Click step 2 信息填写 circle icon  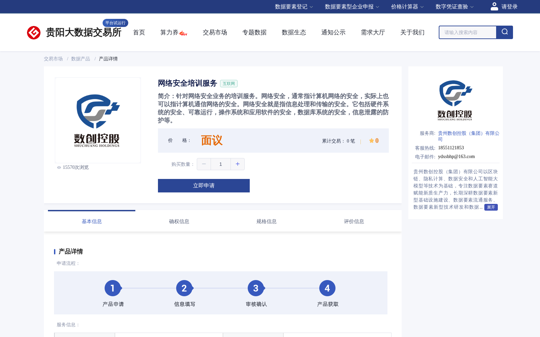[184, 288]
